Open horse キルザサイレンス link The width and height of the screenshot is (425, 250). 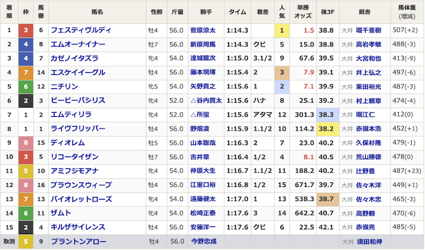tap(78, 227)
